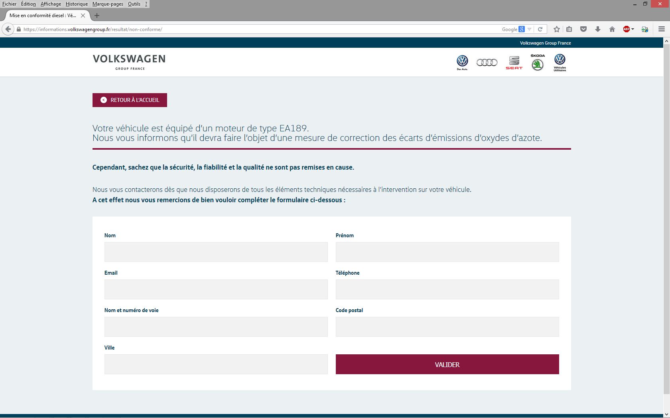Click the 'Retour à l'accueil' button

130,100
